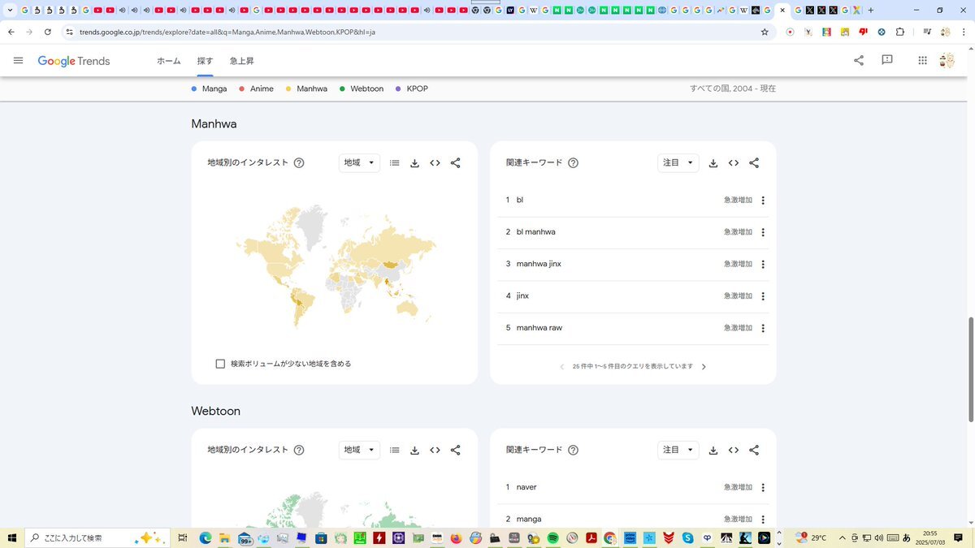
Task: Open Task View on the taskbar
Action: point(183,537)
